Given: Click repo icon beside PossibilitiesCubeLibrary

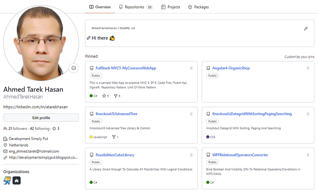Looking at the screenshot, I should [x=92, y=155].
